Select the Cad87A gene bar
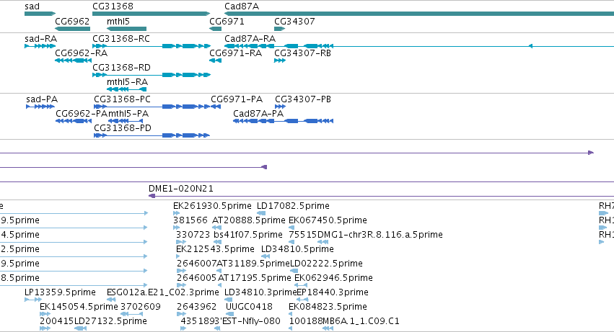 coord(419,14)
